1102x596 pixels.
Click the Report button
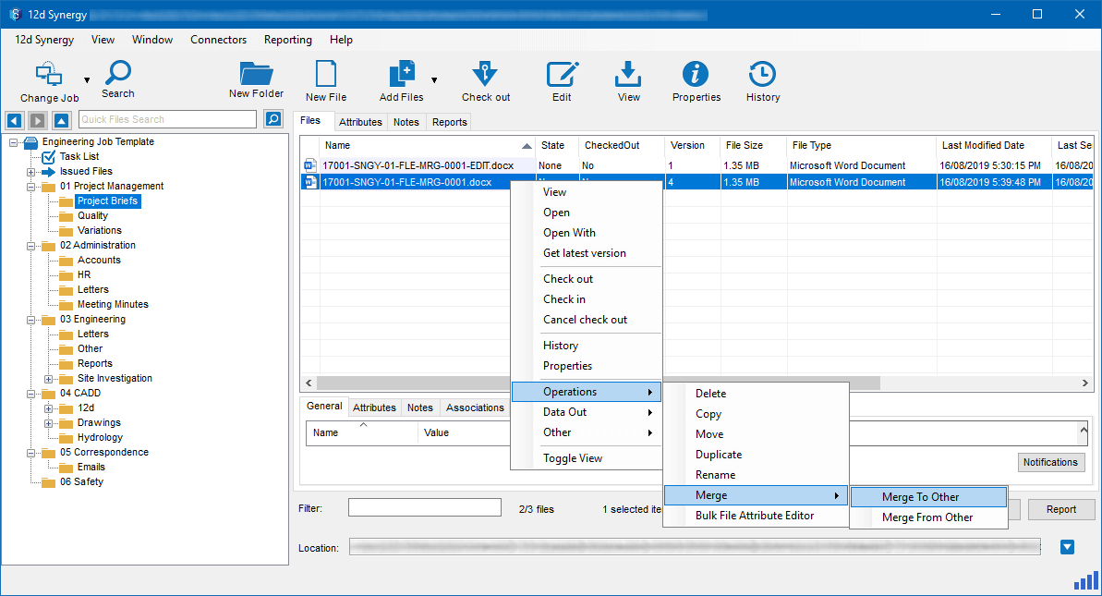click(1060, 509)
